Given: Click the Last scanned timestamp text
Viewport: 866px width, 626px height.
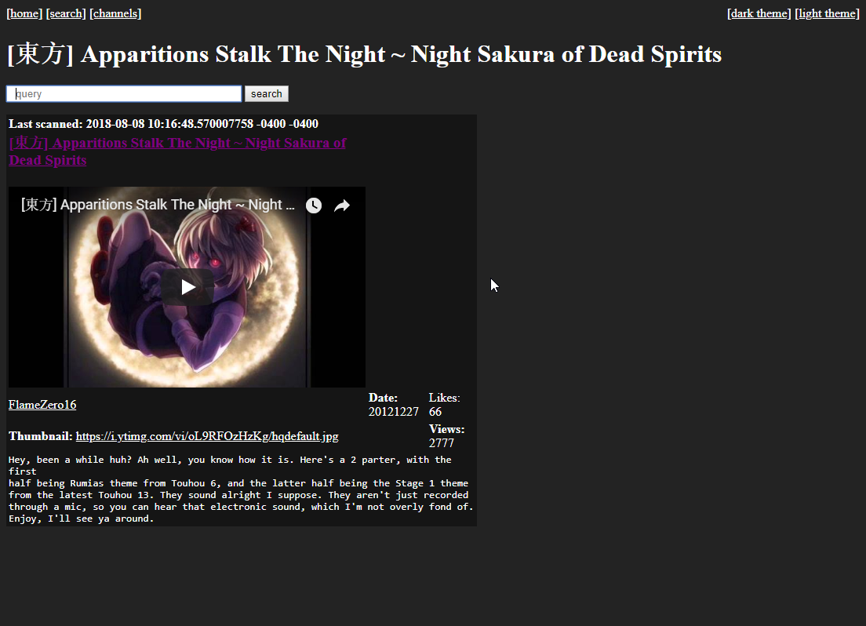Looking at the screenshot, I should (x=163, y=124).
